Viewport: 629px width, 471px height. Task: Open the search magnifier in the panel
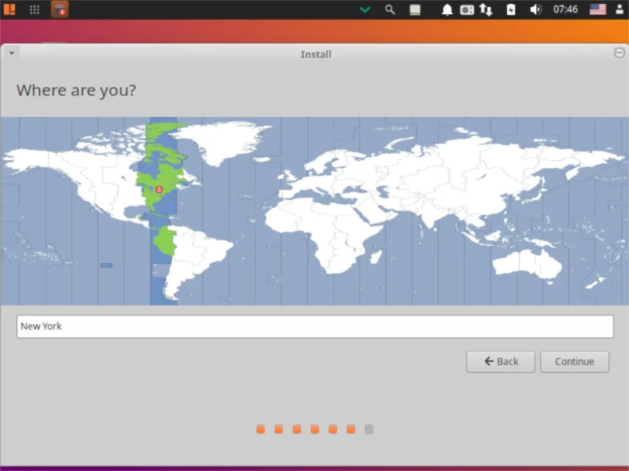pos(390,9)
